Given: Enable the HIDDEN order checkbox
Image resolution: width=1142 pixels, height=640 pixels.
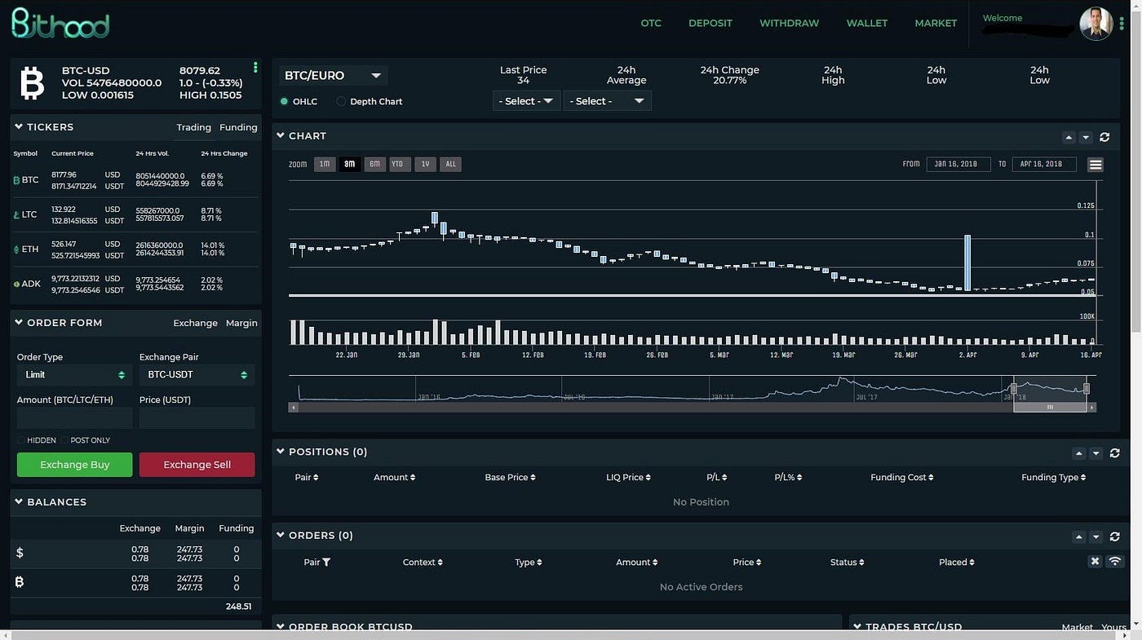Looking at the screenshot, I should 20,439.
